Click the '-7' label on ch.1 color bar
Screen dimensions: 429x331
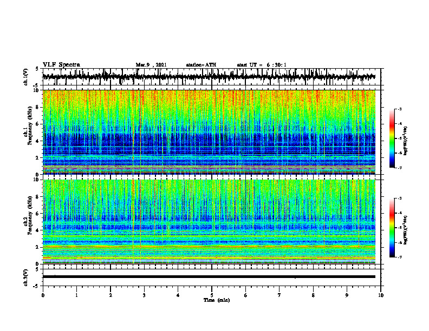pos(400,168)
